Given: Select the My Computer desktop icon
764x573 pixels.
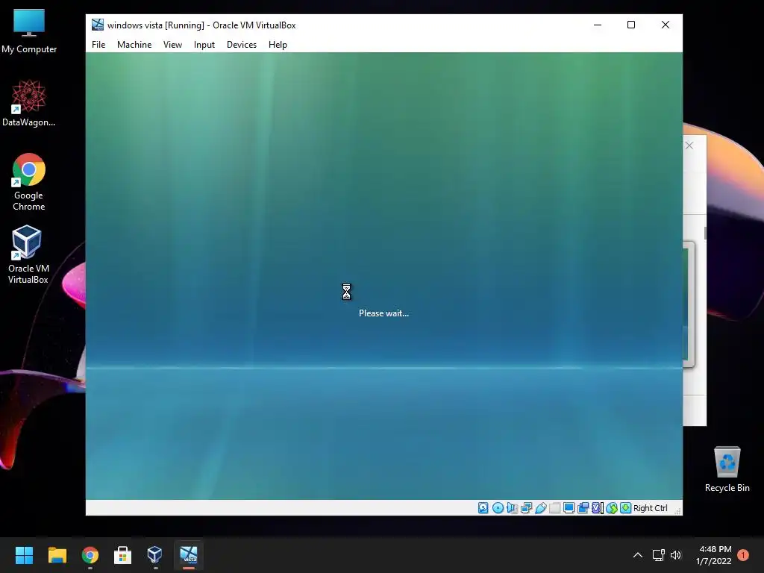Looking at the screenshot, I should [x=29, y=31].
